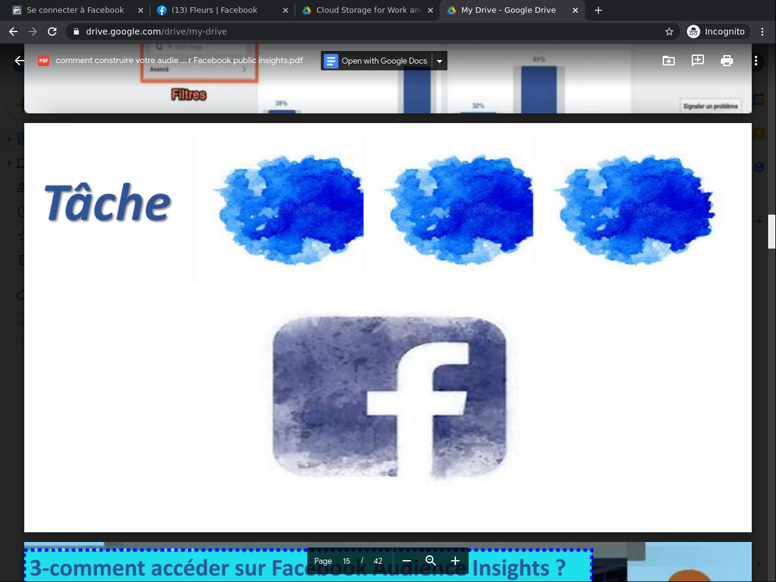The image size is (776, 582).
Task: Click the total page count 42
Action: (x=378, y=561)
